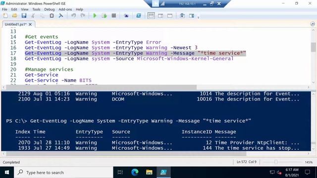
Task: Open the Debug menu
Action: coord(50,9)
